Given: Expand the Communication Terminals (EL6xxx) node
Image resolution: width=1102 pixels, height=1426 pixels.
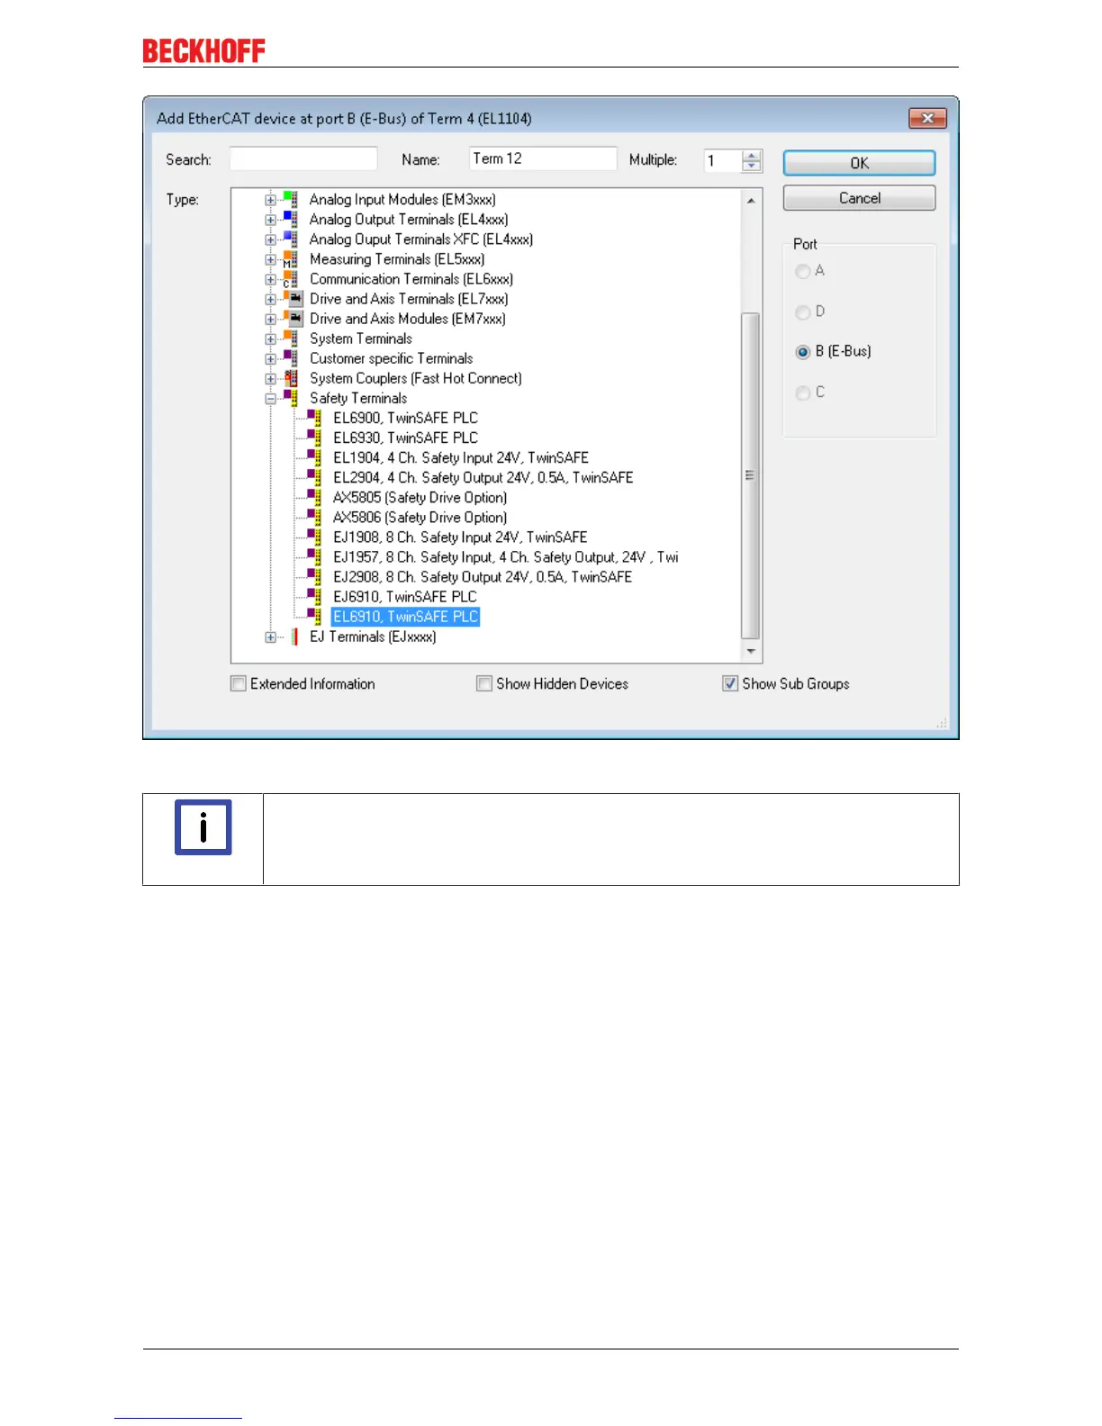Looking at the screenshot, I should pyautogui.click(x=270, y=279).
